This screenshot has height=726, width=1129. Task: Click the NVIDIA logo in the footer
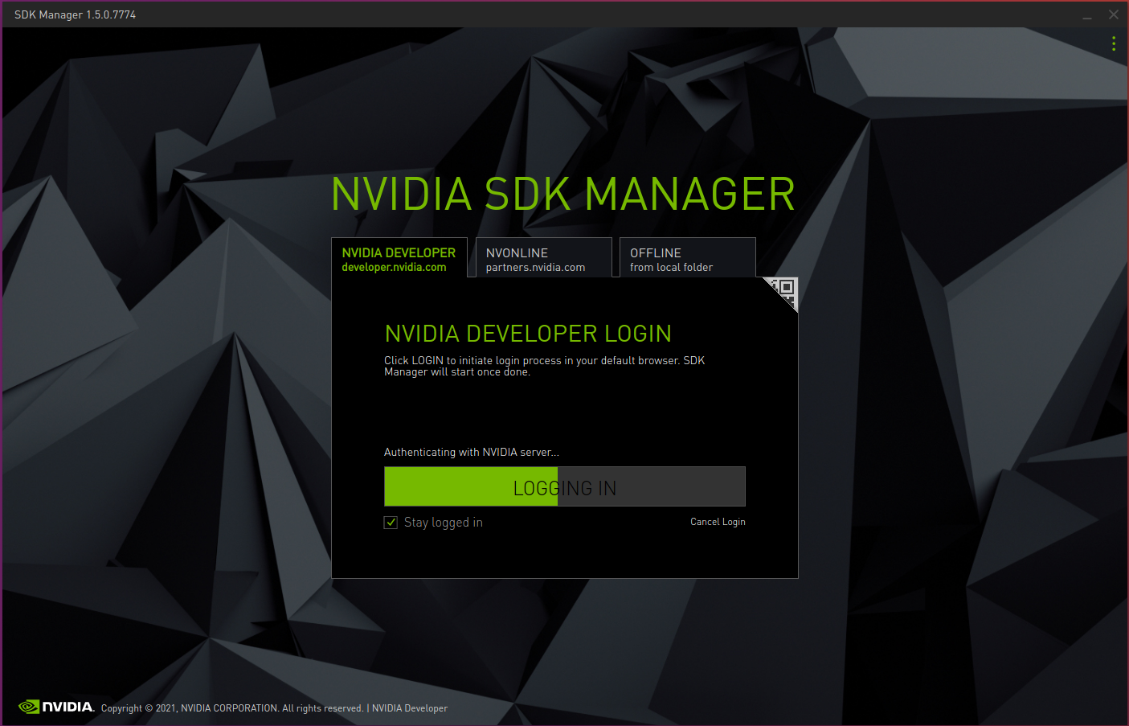[56, 706]
